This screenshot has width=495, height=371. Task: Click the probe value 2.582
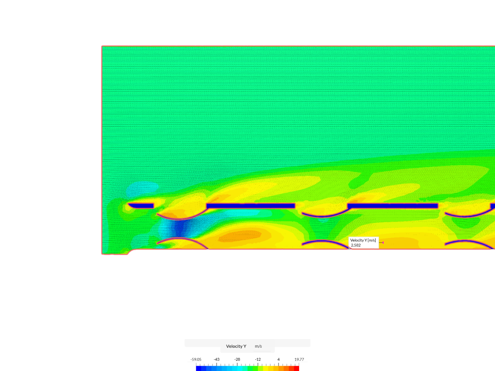[356, 245]
